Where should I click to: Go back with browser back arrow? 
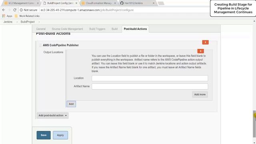[x=4, y=10]
